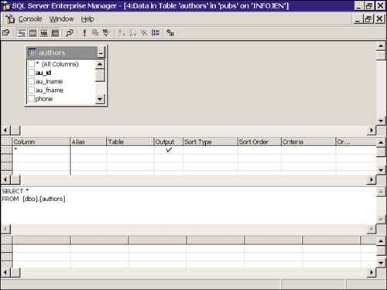Toggle the Output checkmark for the * row
Image resolution: width=387 pixels, height=290 pixels.
(169, 150)
